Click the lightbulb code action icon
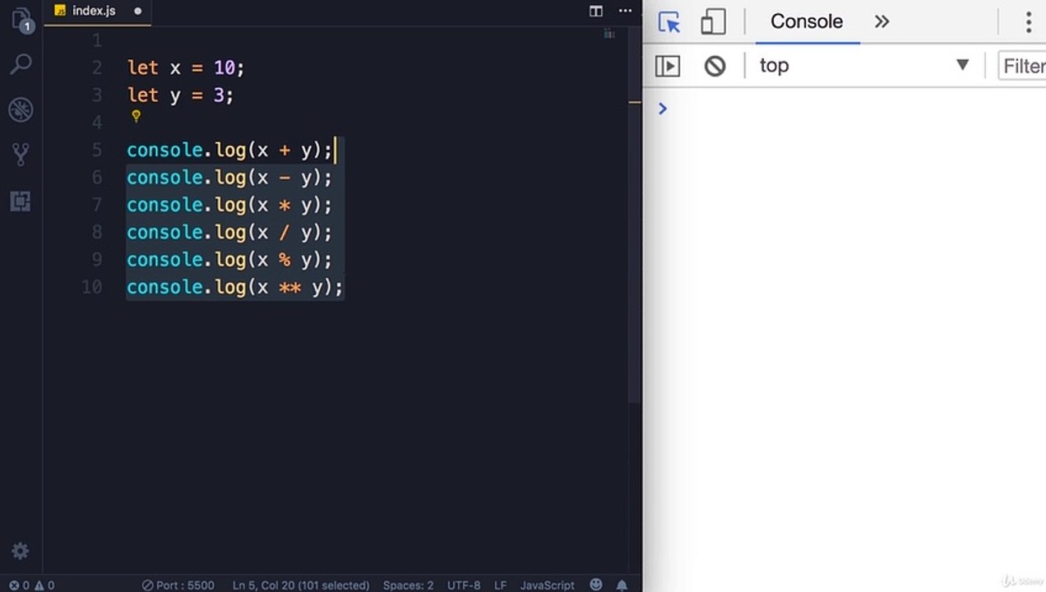The width and height of the screenshot is (1046, 592). pos(137,118)
